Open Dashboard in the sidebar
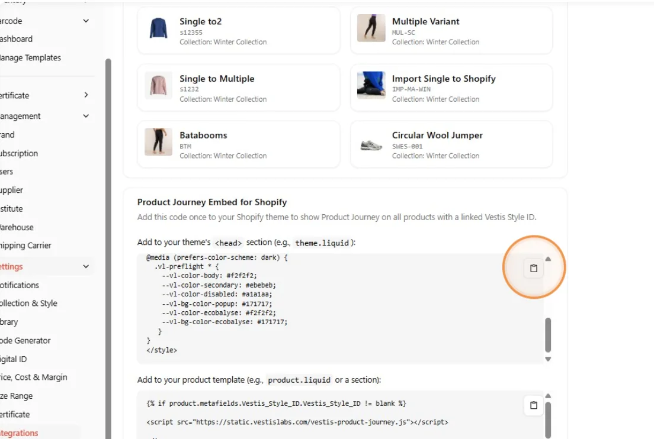The width and height of the screenshot is (654, 439). 16,38
